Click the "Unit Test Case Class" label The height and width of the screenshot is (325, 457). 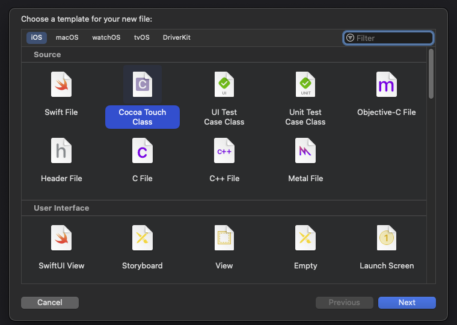click(305, 117)
